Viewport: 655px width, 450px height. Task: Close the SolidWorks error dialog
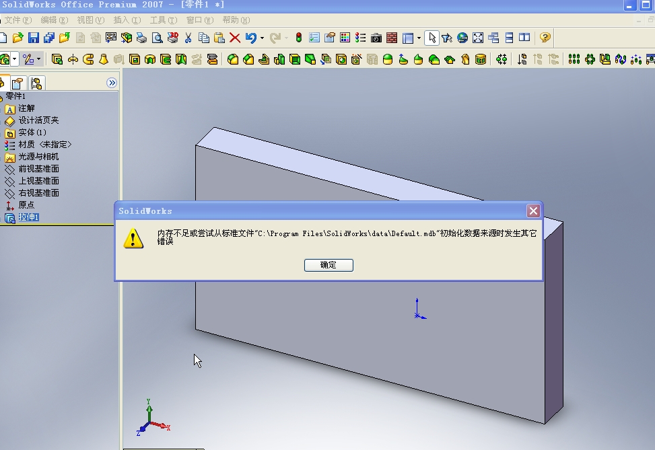point(533,211)
